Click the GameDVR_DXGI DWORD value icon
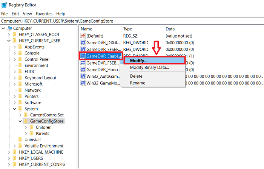 coord(83,42)
